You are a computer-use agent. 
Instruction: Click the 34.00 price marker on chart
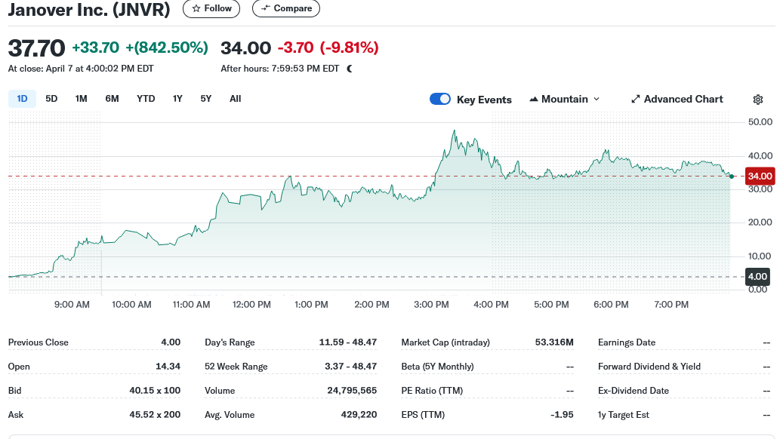pyautogui.click(x=760, y=176)
